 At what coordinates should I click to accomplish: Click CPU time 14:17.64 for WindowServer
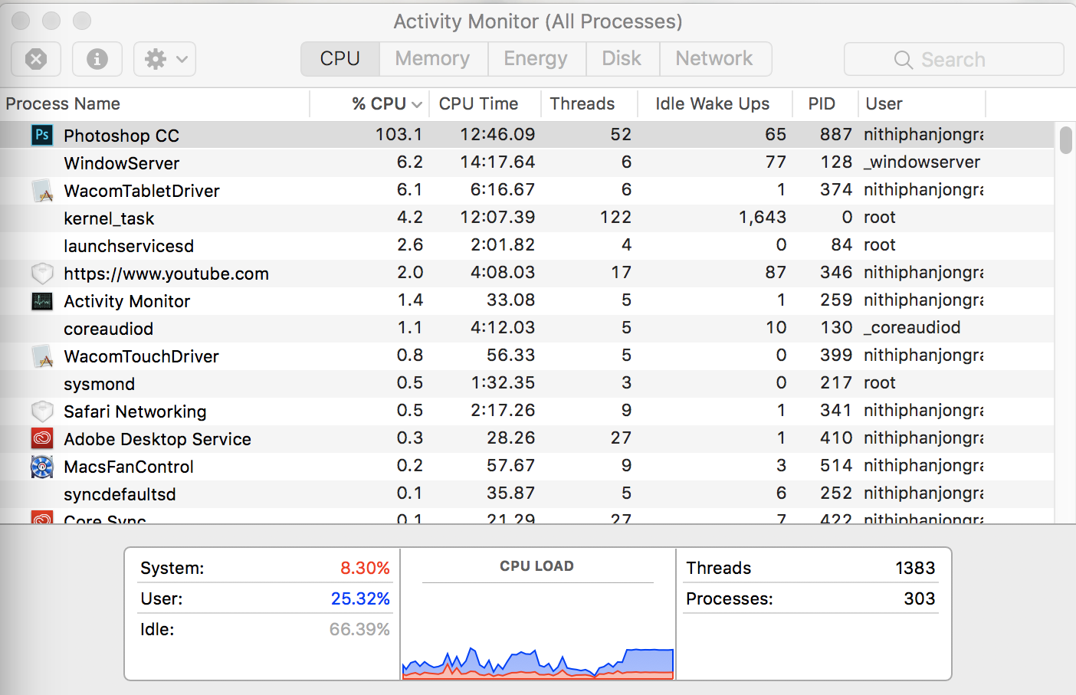pos(497,162)
